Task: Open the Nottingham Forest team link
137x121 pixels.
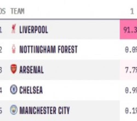Action: 48,49
